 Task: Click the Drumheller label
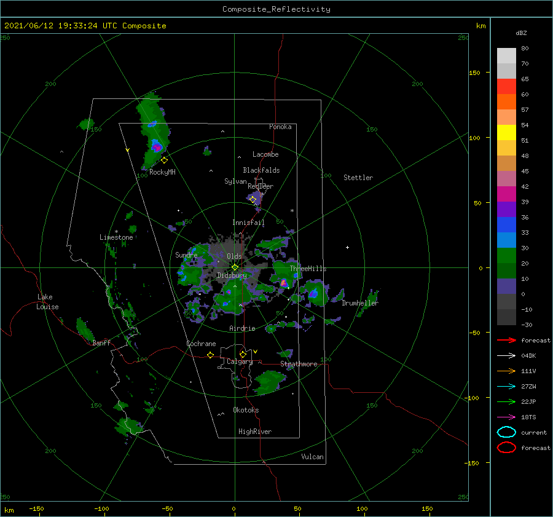point(360,303)
